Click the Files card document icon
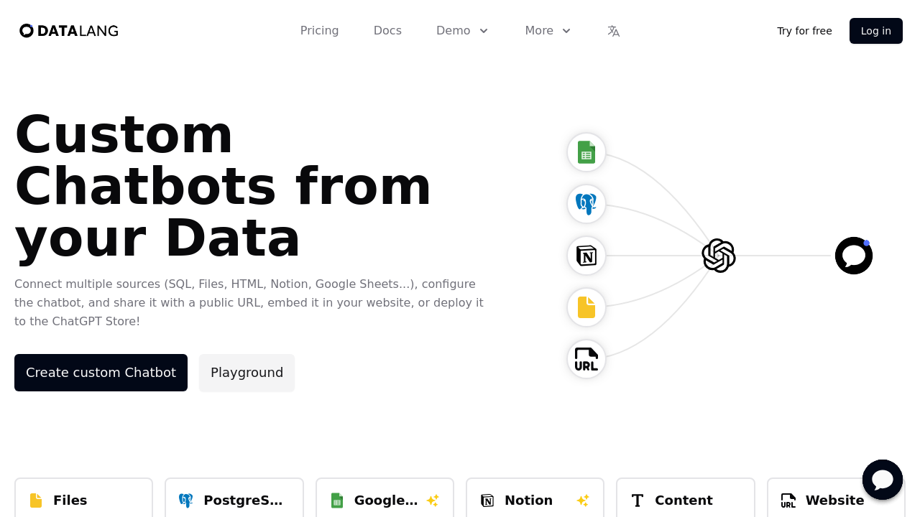920x517 pixels. point(35,500)
